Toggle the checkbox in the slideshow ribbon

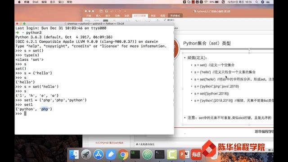tap(165, 20)
